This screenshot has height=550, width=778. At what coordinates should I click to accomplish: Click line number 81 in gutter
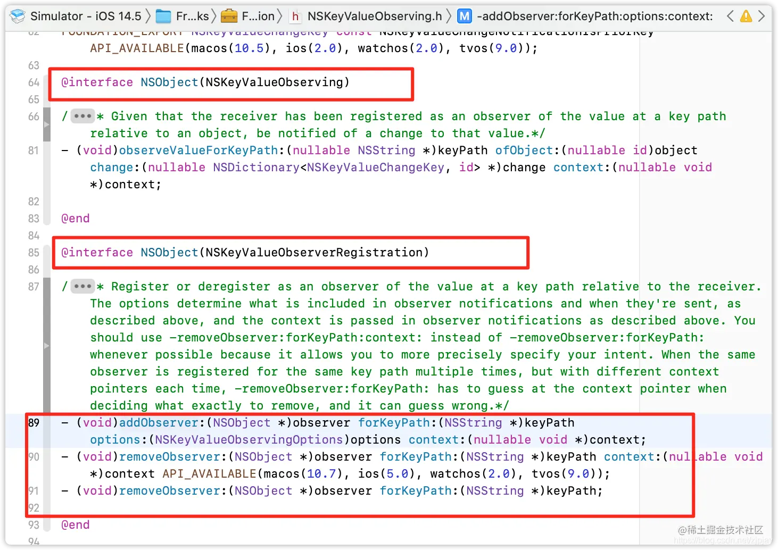34,151
